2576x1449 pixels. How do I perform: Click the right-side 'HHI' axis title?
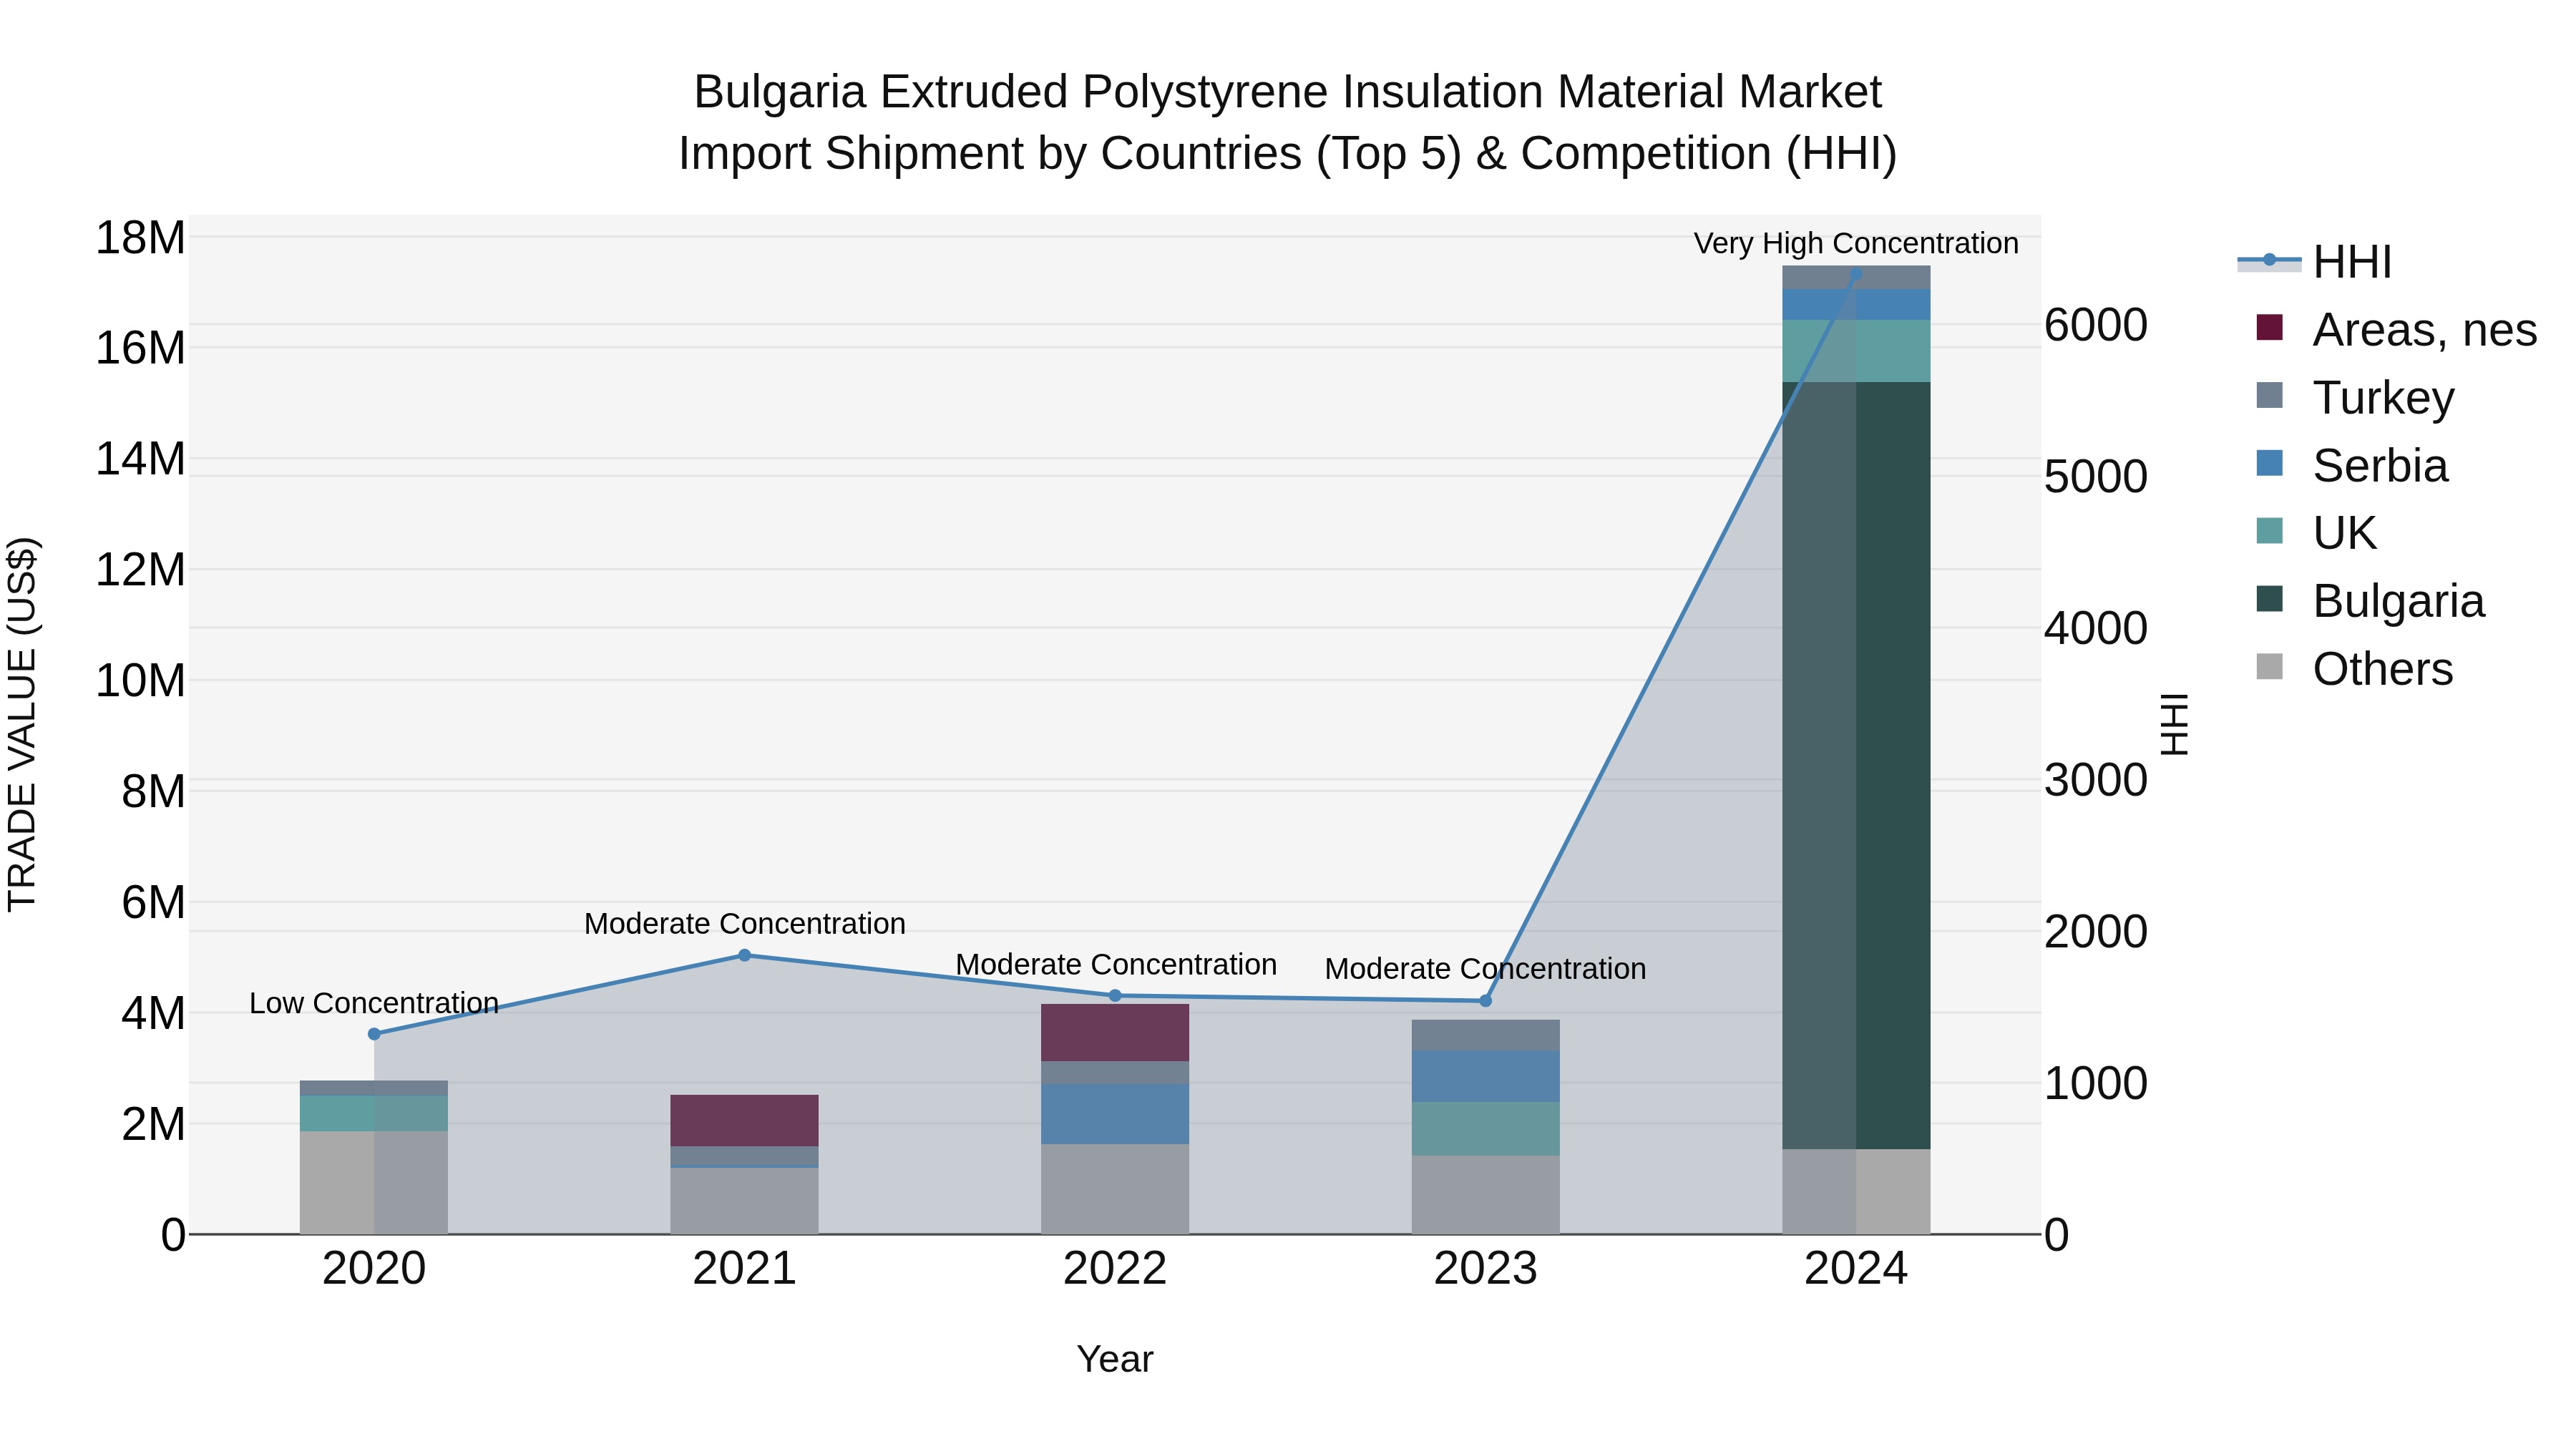pyautogui.click(x=2175, y=724)
